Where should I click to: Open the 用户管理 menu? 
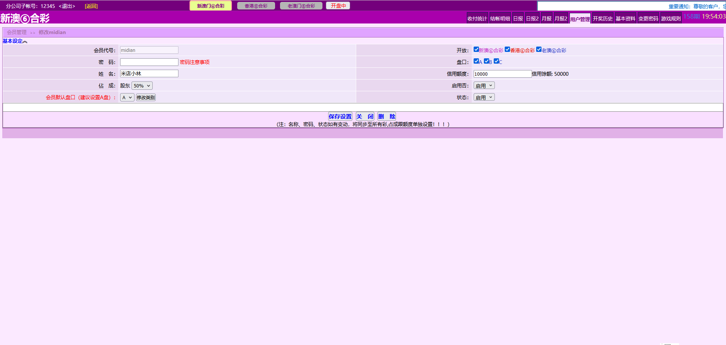(x=580, y=19)
